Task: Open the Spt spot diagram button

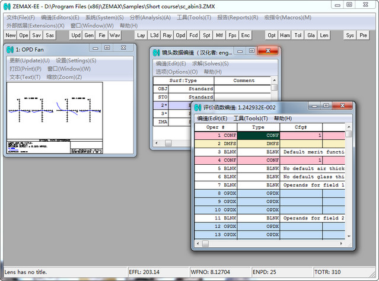Action: 206,36
